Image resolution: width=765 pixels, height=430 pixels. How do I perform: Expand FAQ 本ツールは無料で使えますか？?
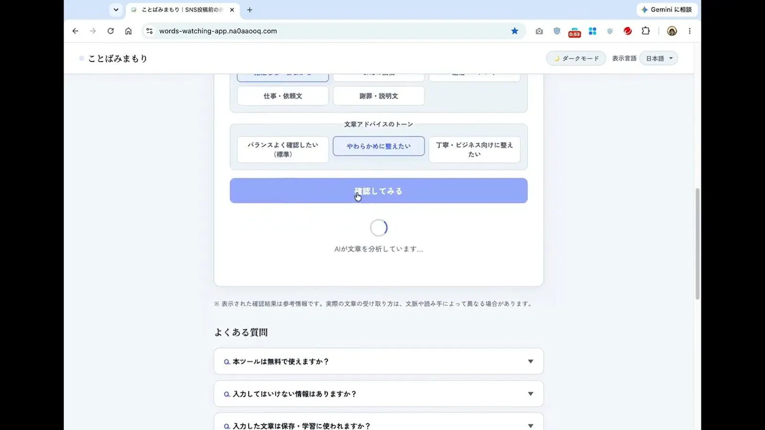(x=379, y=362)
